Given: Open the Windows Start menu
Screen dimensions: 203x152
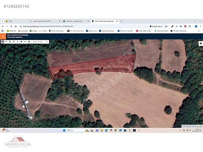Looking at the screenshot, I should (x=64, y=130).
